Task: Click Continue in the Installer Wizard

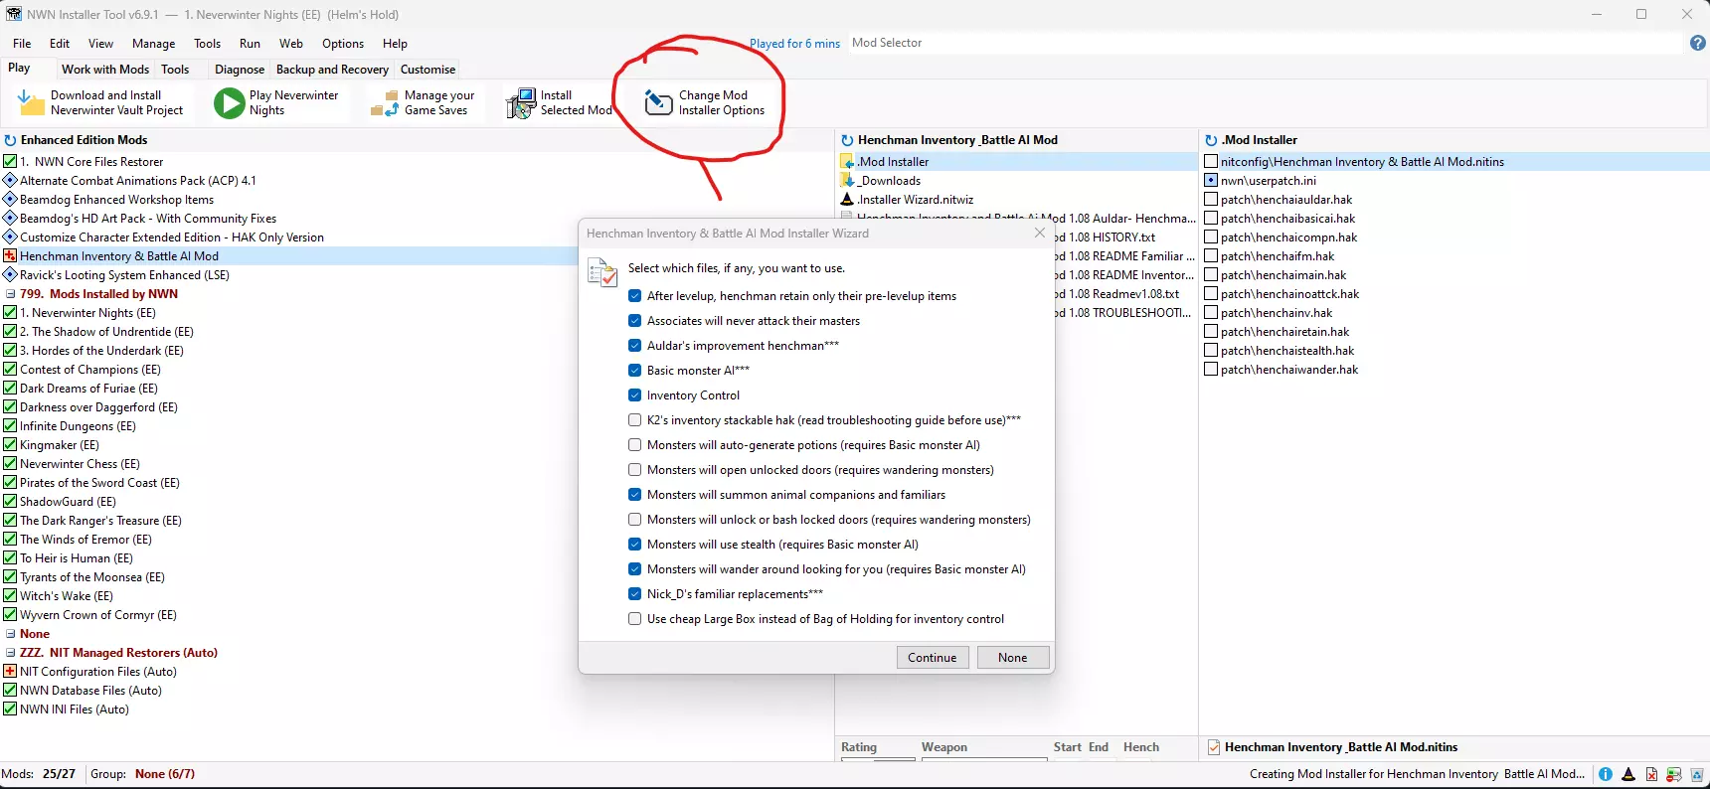Action: [933, 658]
